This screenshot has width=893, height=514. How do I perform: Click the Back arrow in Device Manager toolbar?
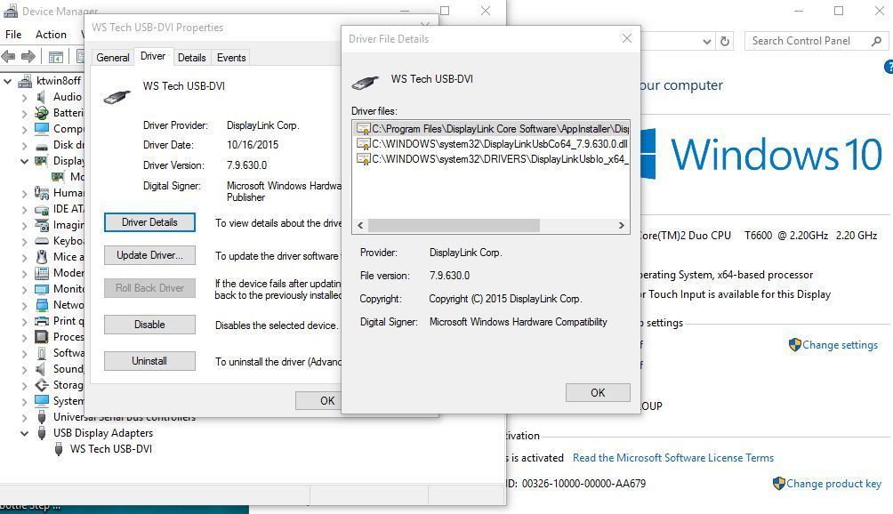click(x=9, y=56)
